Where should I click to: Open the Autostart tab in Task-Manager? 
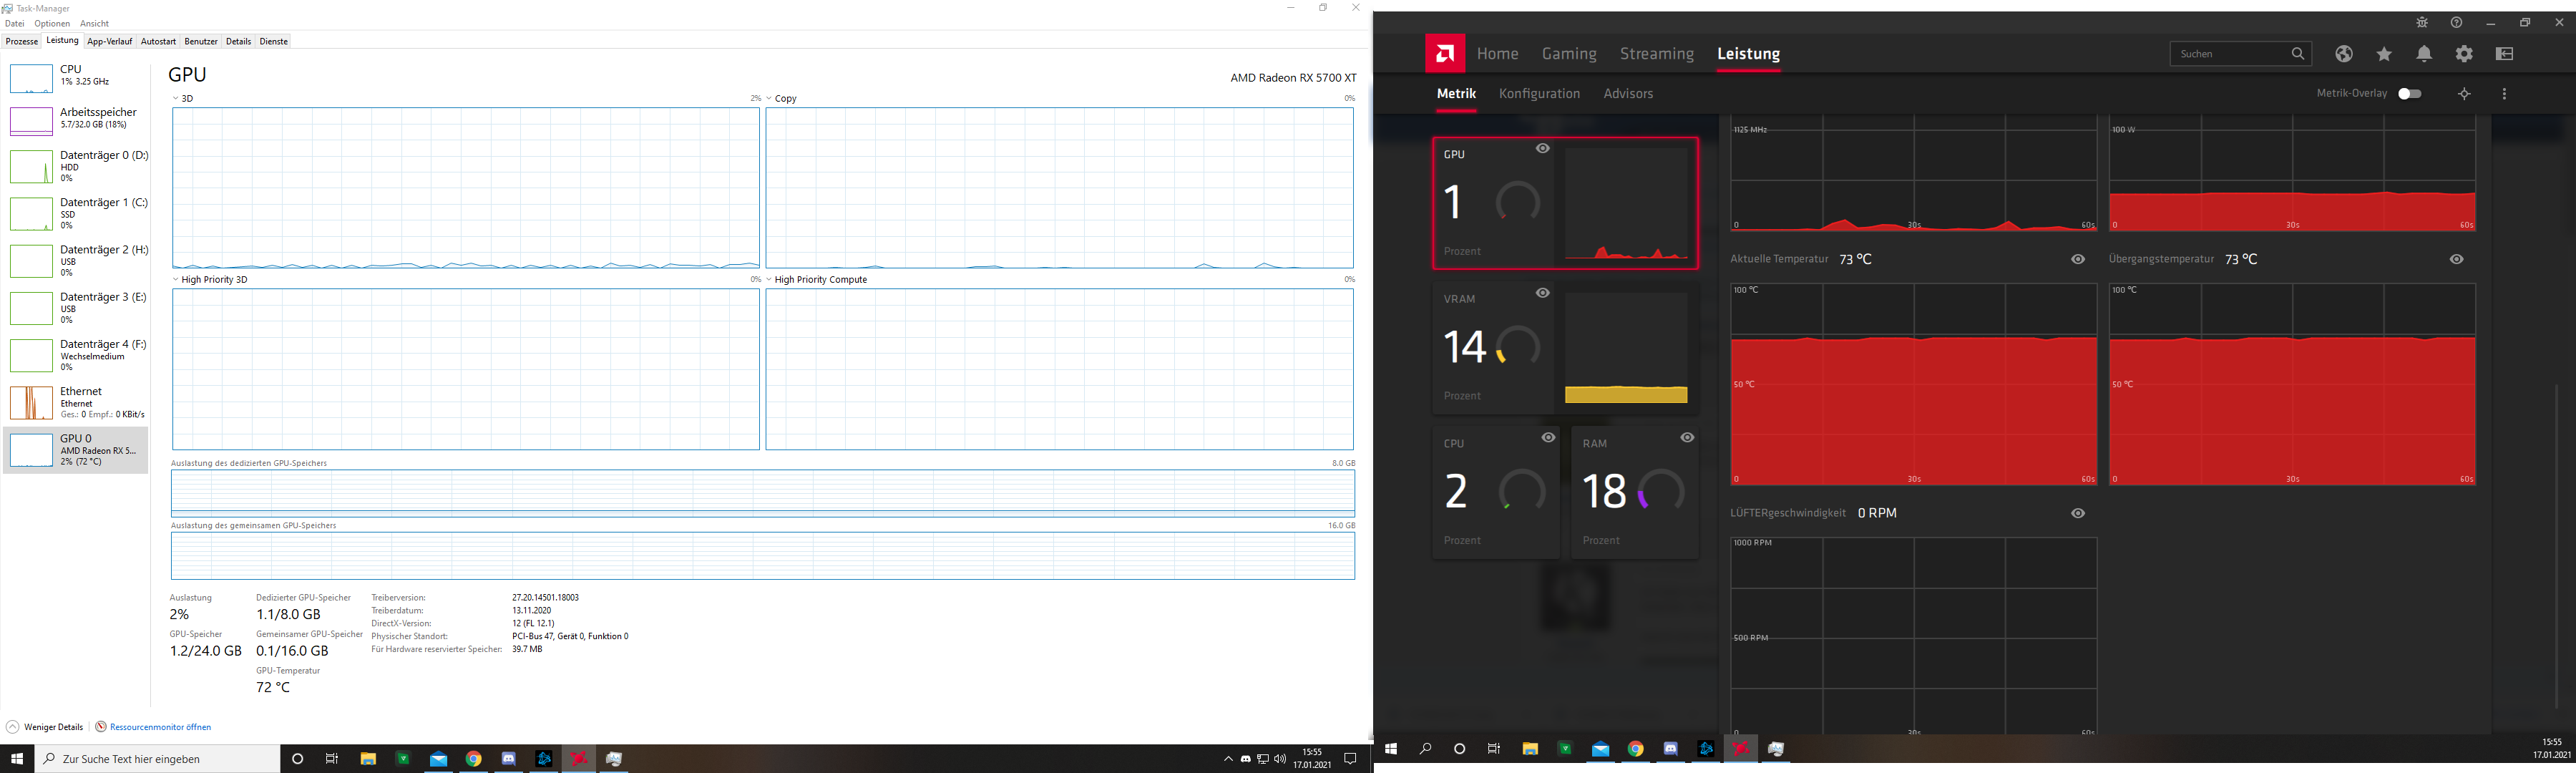pos(158,42)
